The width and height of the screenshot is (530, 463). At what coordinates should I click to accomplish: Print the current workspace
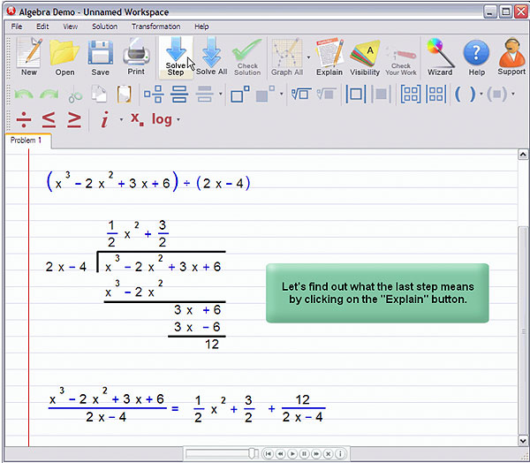(x=136, y=57)
